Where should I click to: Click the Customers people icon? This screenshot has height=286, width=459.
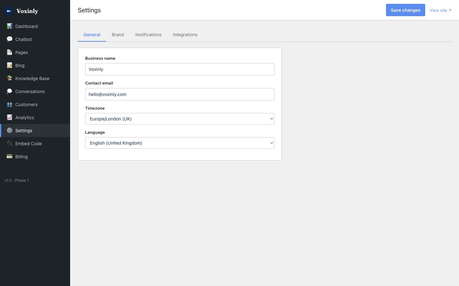point(10,104)
